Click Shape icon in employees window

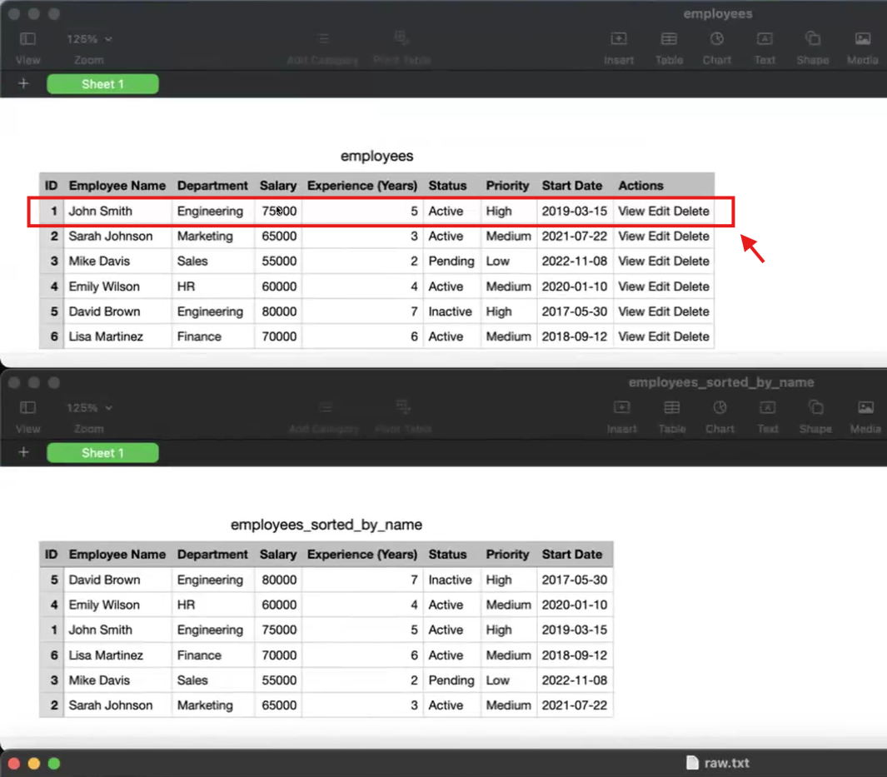[812, 38]
